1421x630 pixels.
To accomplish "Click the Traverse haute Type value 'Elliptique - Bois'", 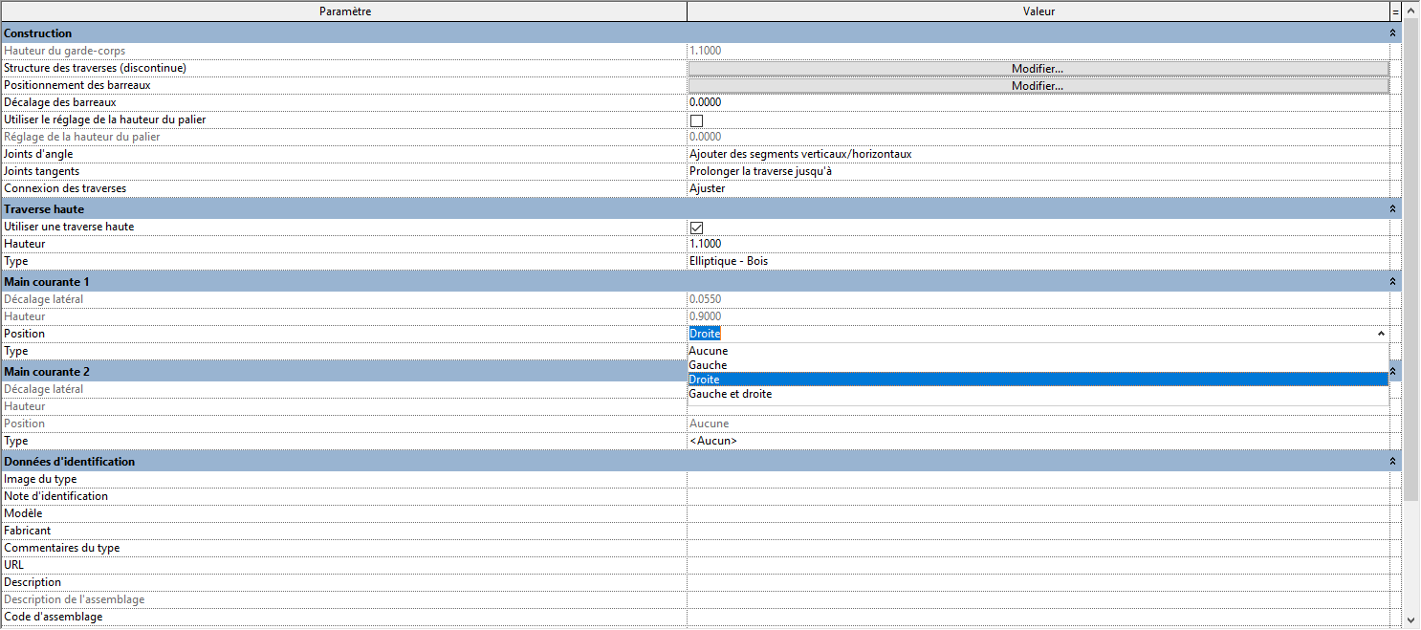I will point(1038,261).
